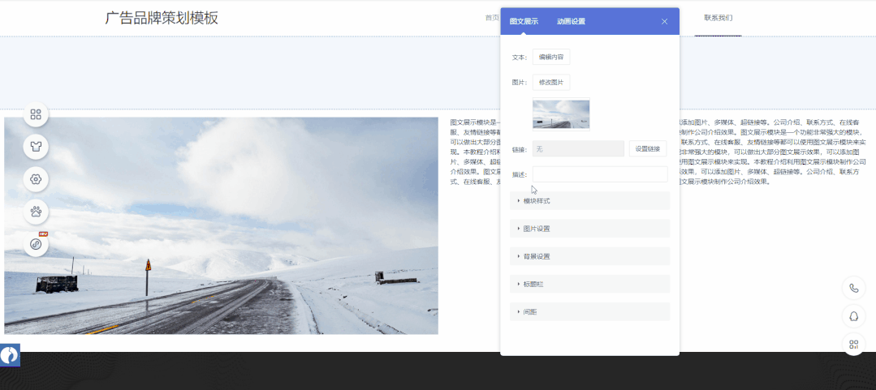Click the blue logo icon at bottom-left
The width and height of the screenshot is (876, 390).
[10, 355]
